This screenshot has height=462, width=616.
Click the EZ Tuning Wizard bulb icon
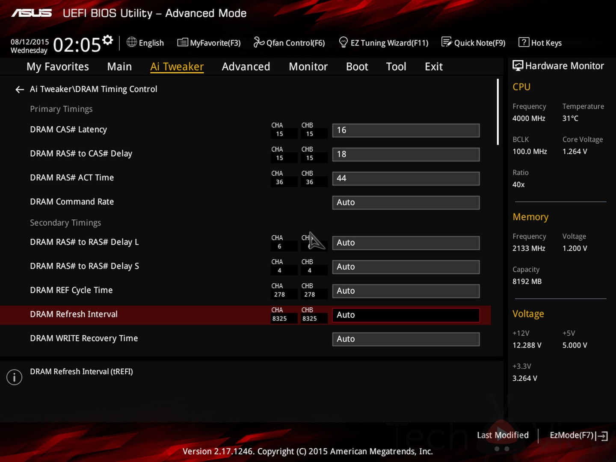coord(343,42)
